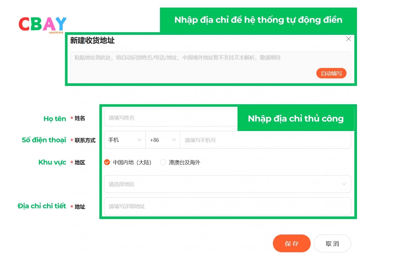The height and width of the screenshot is (262, 420).
Task: Focus the paste-address text area
Action: (211, 67)
